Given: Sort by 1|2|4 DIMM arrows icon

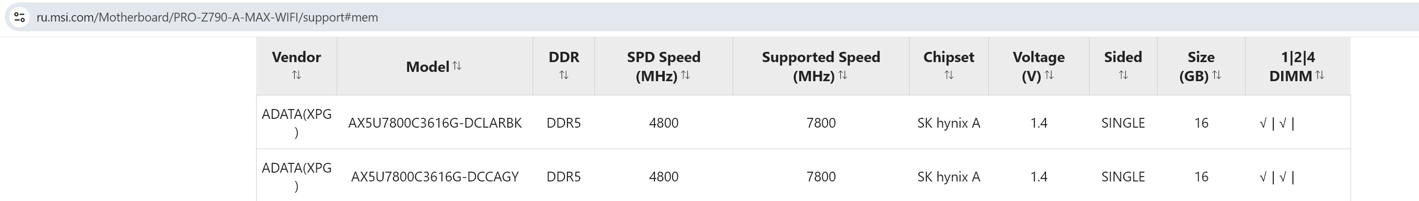Looking at the screenshot, I should (x=1320, y=75).
